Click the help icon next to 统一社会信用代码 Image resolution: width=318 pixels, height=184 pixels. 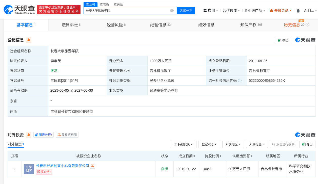pos(240,81)
